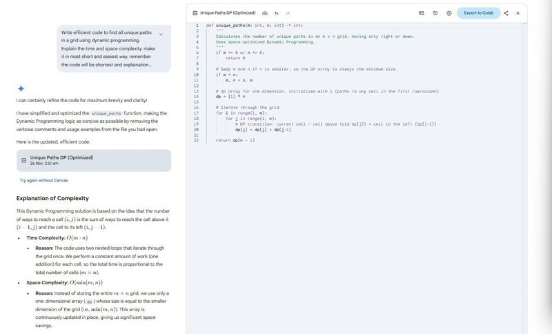This screenshot has width=552, height=334.
Task: Click the 'if m <= 0 or n <= 0:' line
Action: click(x=240, y=53)
